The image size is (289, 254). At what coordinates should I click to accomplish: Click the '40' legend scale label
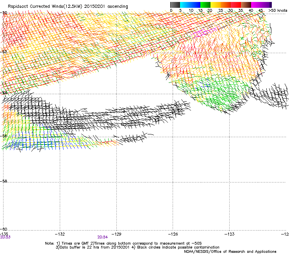(x=251, y=10)
